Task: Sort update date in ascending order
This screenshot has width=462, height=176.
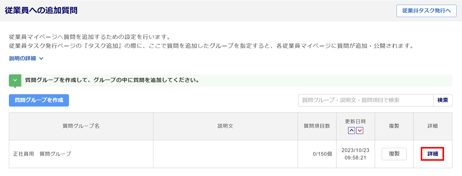Action: click(x=352, y=131)
